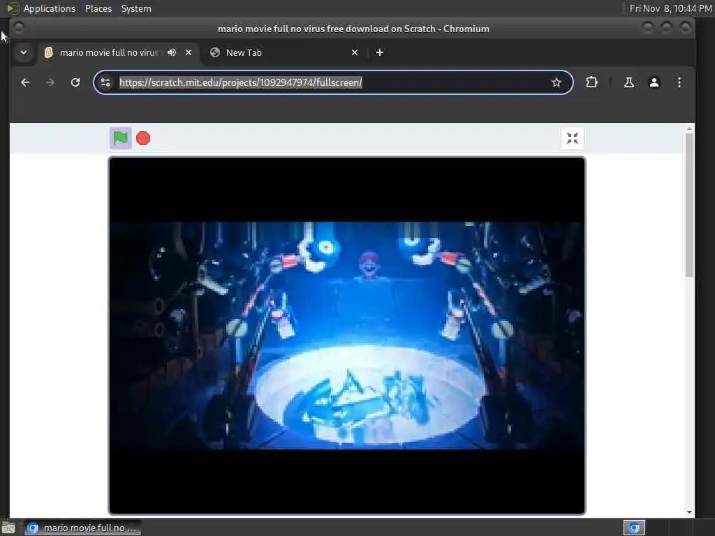The height and width of the screenshot is (536, 715).
Task: Click the Applications menu logo icon
Action: [x=13, y=8]
